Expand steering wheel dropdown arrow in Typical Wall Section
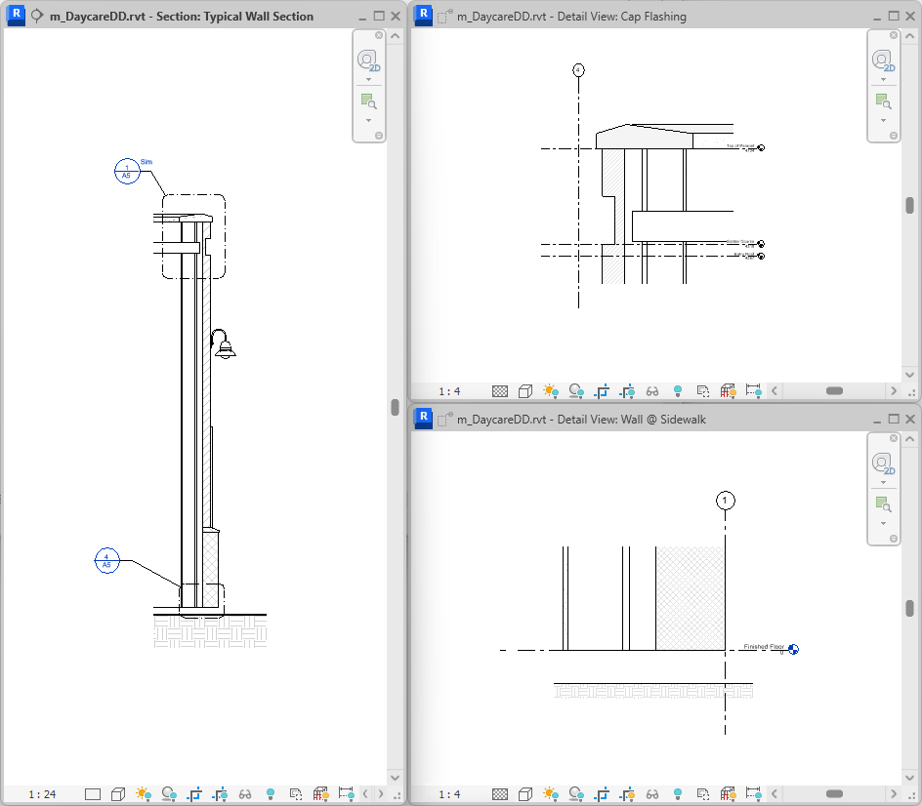This screenshot has height=806, width=922. [x=368, y=80]
